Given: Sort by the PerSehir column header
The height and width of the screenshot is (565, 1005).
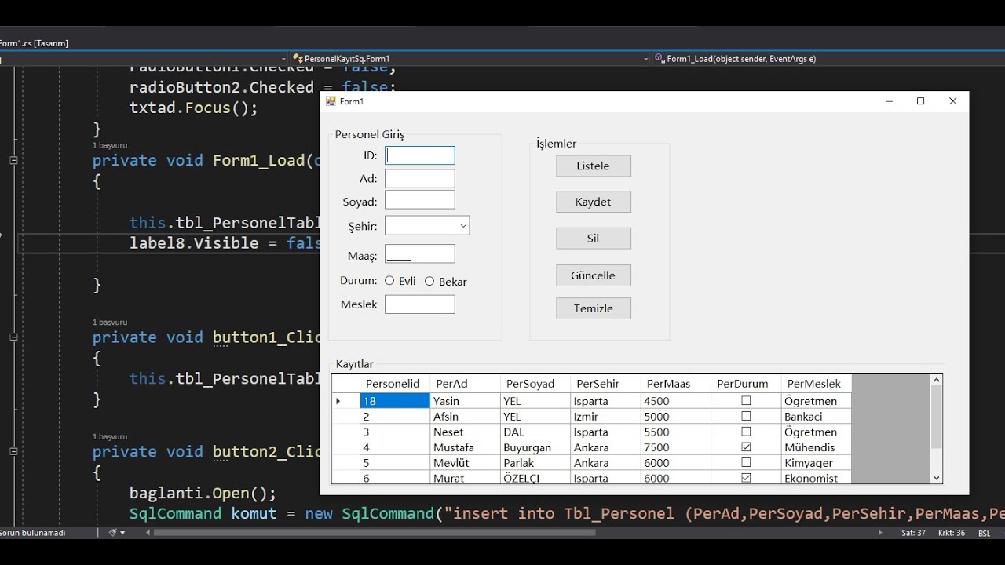Looking at the screenshot, I should 605,384.
